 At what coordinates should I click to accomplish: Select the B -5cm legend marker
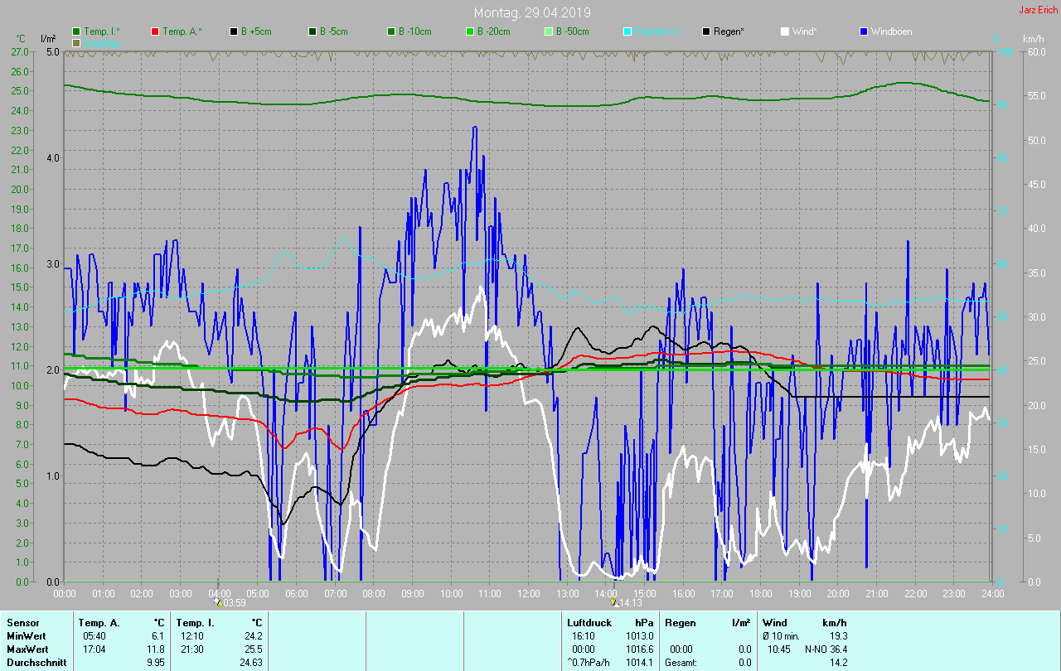pos(312,31)
